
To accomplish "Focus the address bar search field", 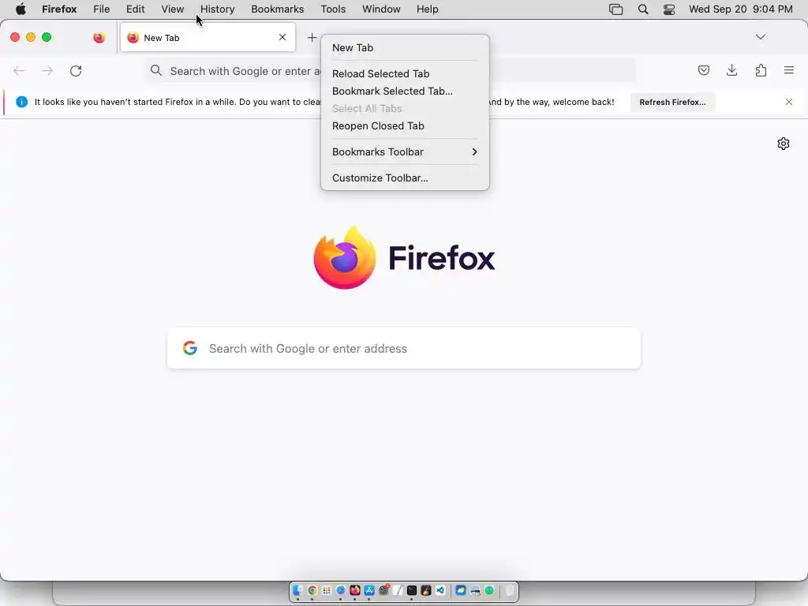I will coord(390,70).
